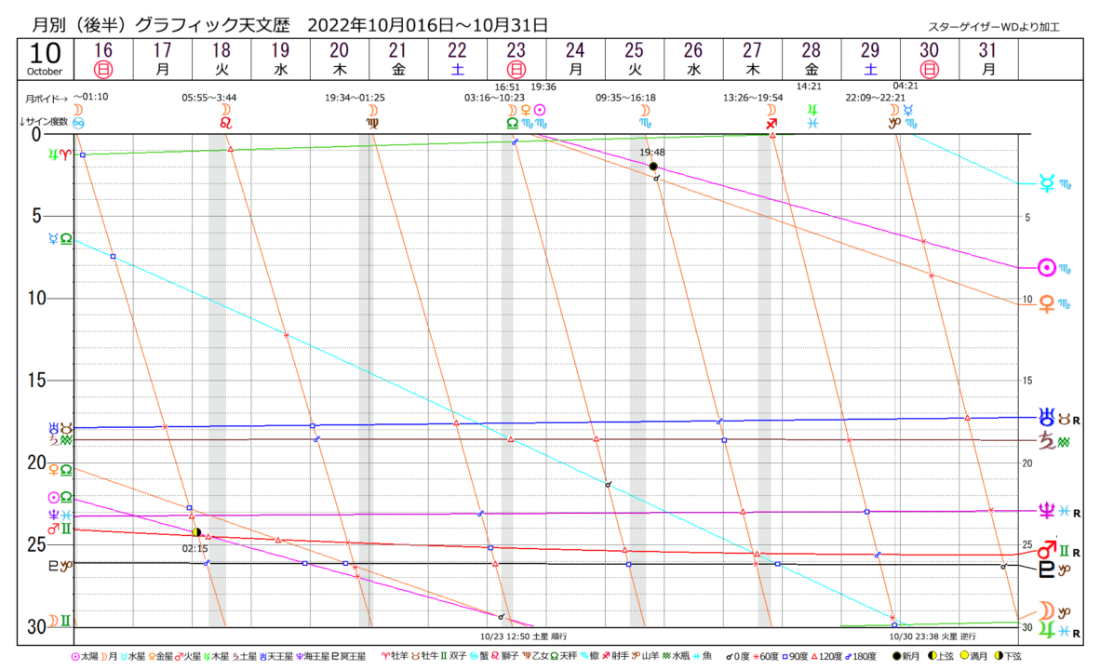Select the Saturday 29 date column header
This screenshot has width=1100, height=670.
(870, 59)
